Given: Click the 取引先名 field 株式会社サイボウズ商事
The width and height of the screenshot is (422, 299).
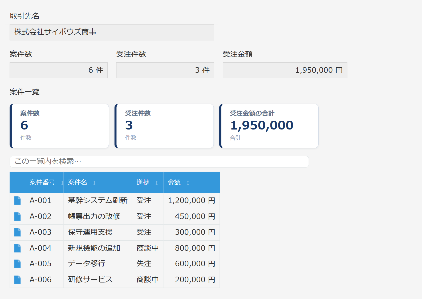Looking at the screenshot, I should pos(112,32).
